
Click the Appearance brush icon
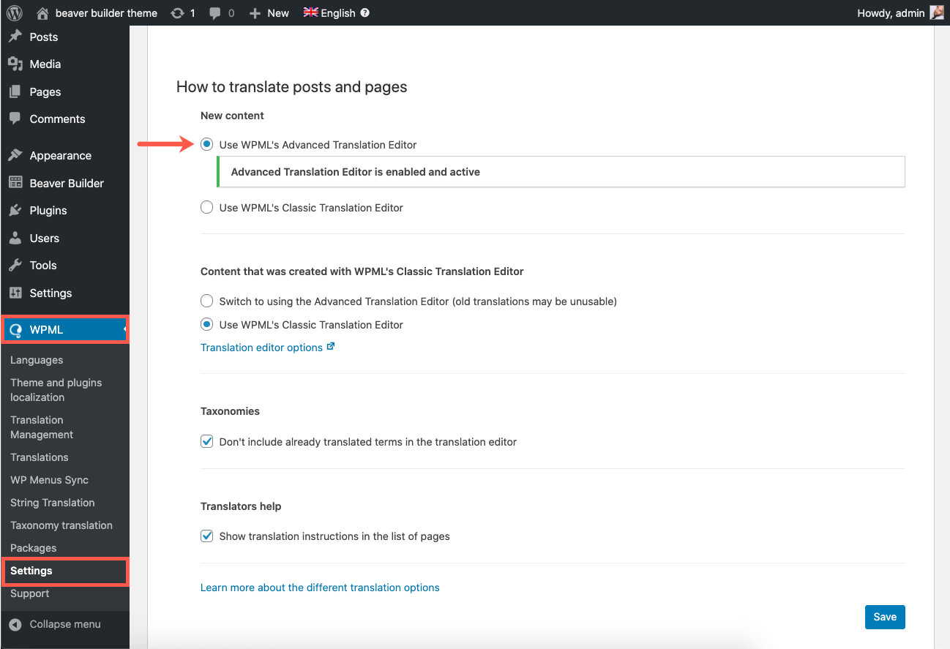15,155
